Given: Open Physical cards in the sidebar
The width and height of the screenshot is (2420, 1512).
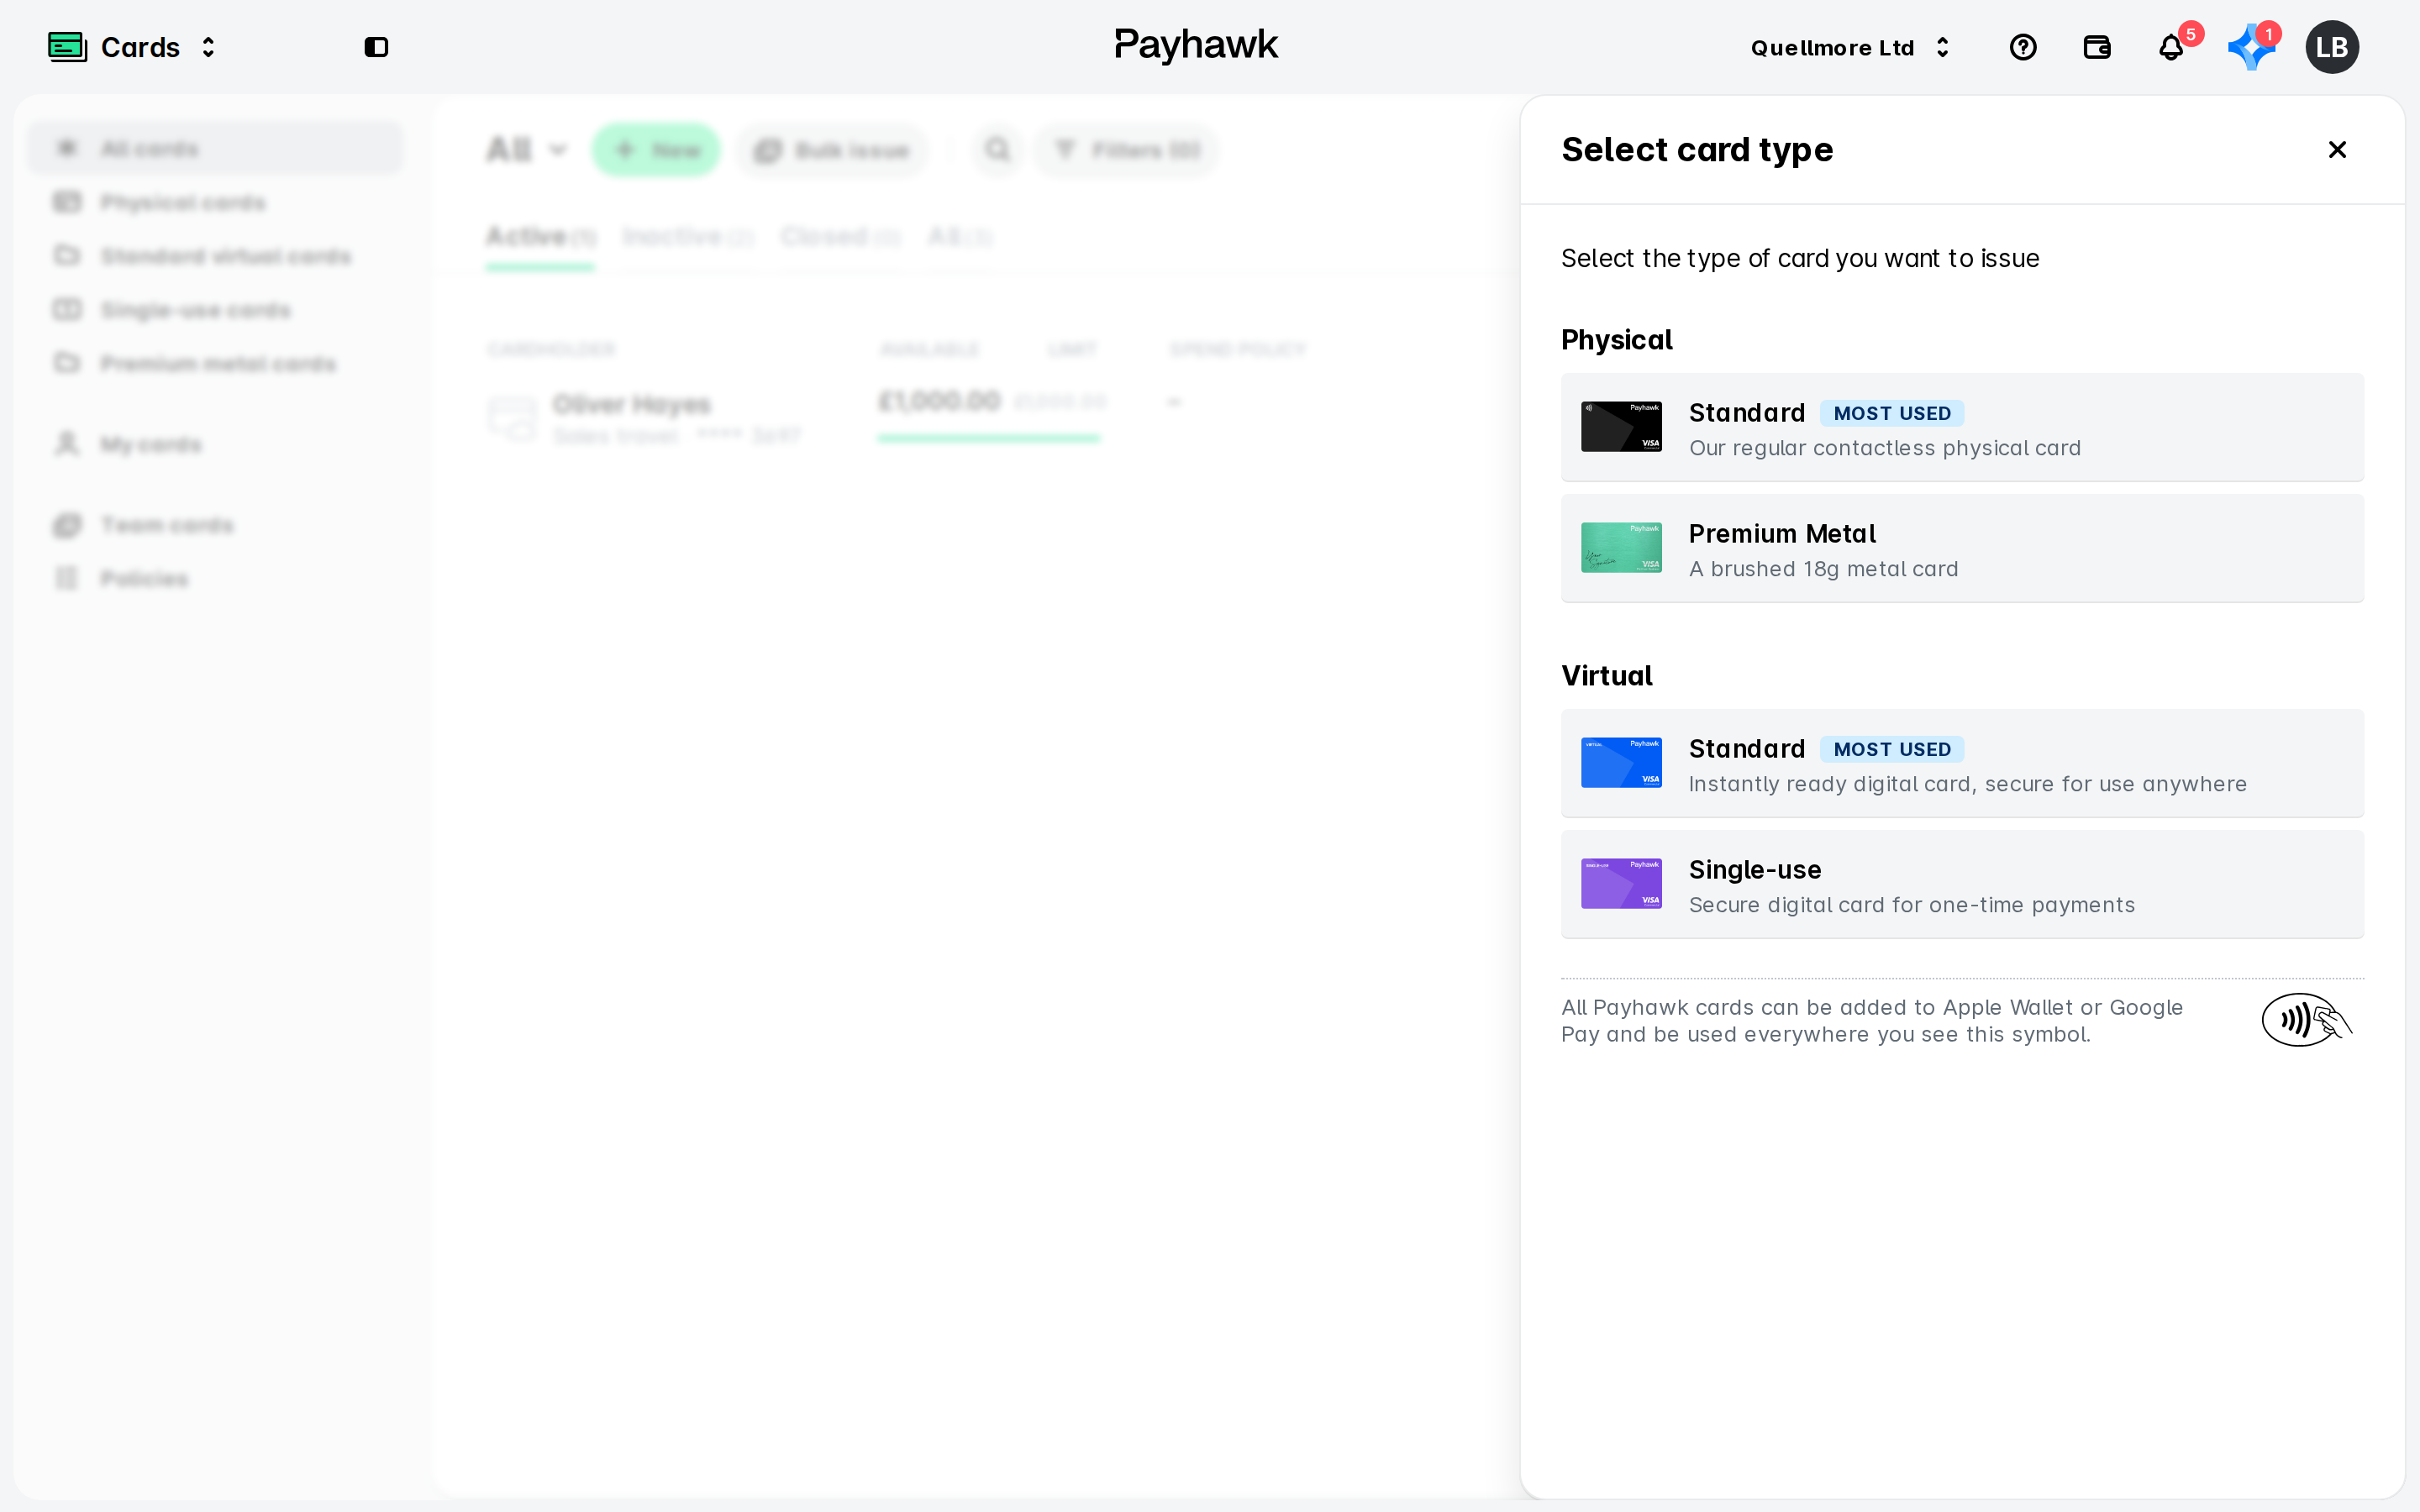Looking at the screenshot, I should [x=215, y=202].
